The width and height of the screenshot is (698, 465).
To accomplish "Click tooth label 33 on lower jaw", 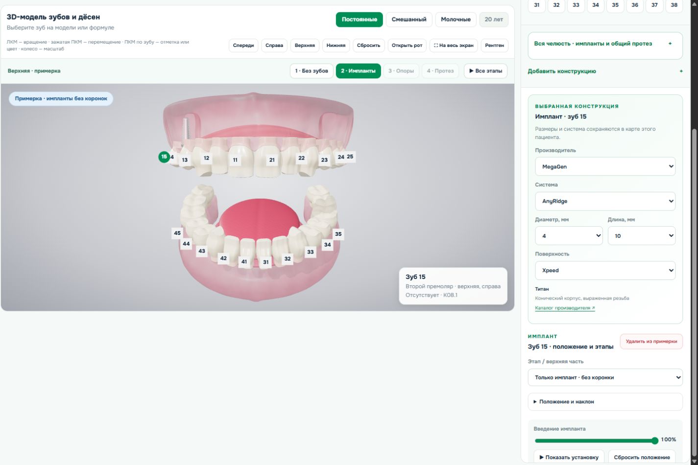I will 310,252.
